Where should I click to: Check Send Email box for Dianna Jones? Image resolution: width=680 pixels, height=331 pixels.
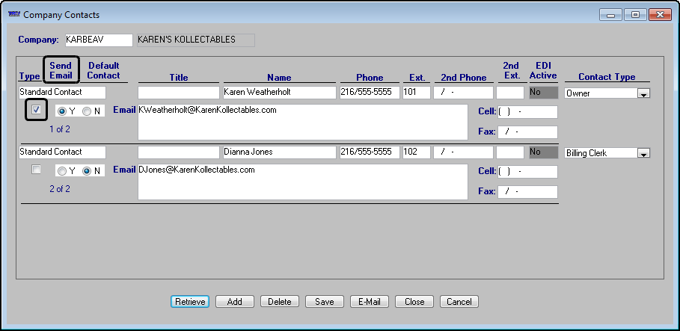pos(37,170)
